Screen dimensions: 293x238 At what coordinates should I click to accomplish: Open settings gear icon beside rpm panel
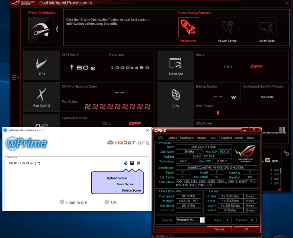click(286, 154)
